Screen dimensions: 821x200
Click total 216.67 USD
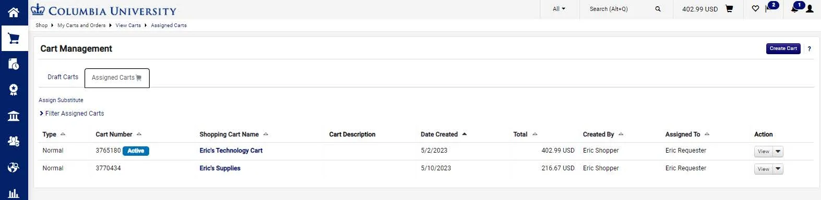point(558,168)
